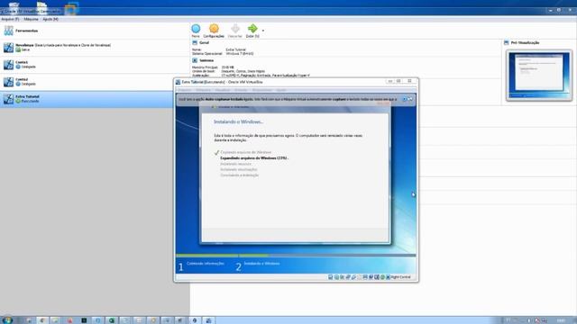Viewport: 577px width, 324px height.
Task: Click Expandindo arquivos do Windows step
Action: click(254, 158)
